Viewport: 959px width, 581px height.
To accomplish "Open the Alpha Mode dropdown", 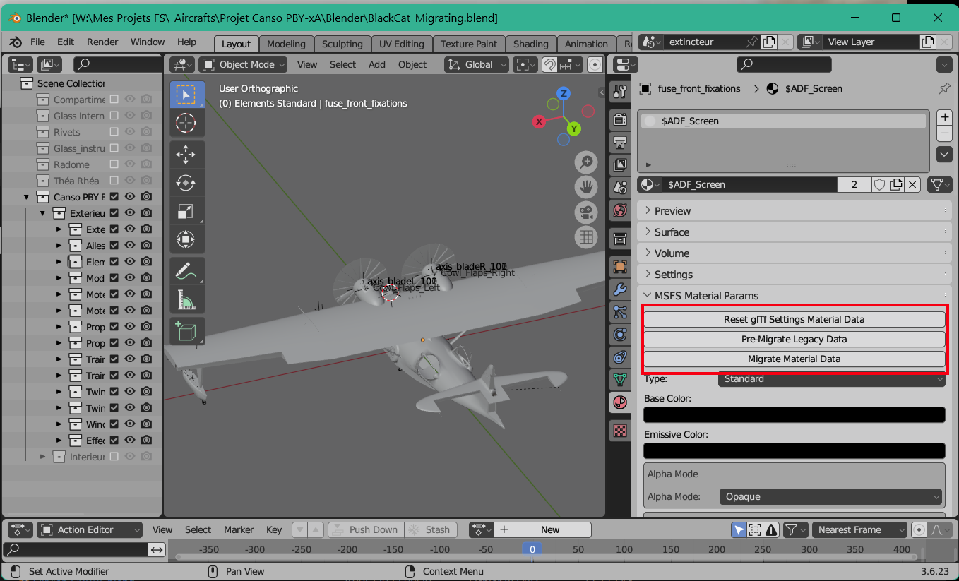I will [830, 496].
